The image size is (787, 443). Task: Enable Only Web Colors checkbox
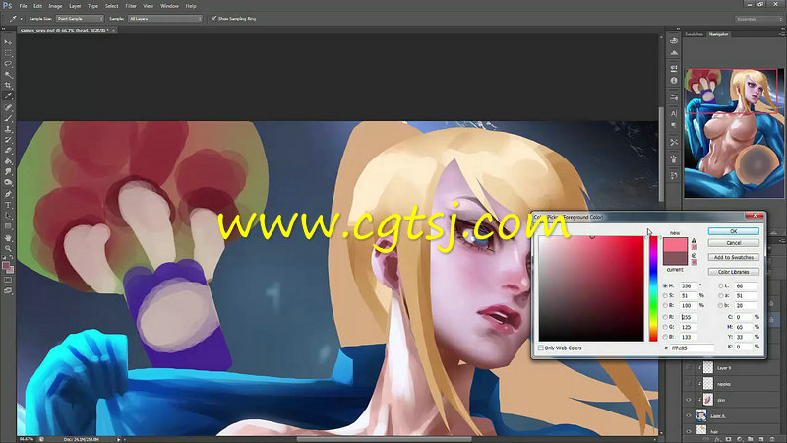(541, 348)
